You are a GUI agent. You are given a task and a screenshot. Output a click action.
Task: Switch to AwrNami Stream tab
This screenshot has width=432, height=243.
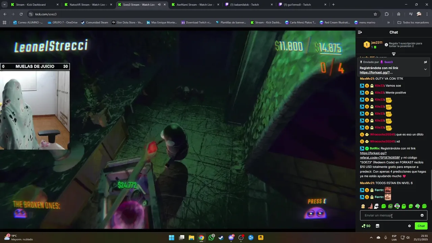[195, 5]
